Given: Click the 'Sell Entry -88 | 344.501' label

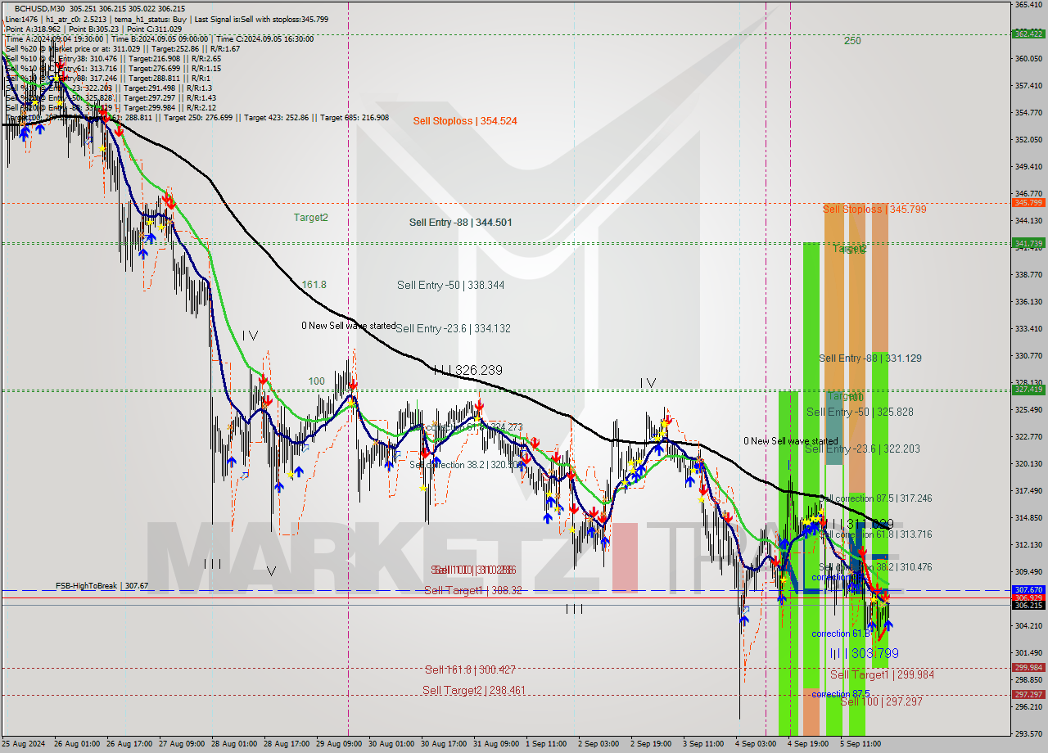Looking at the screenshot, I should 461,223.
